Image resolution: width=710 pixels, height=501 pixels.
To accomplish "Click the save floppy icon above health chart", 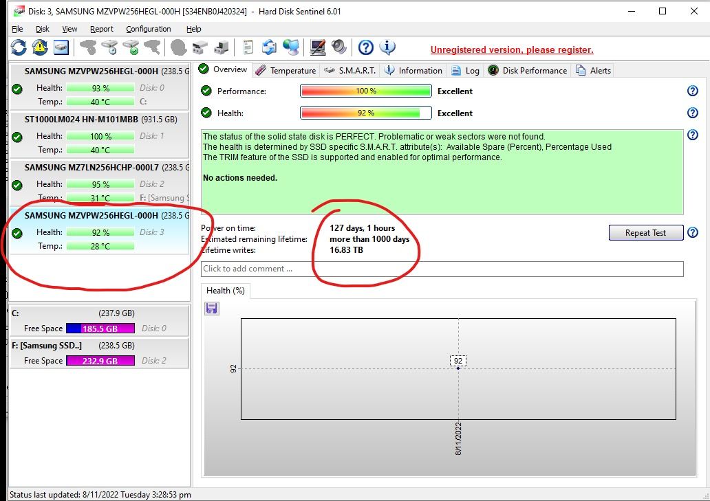I will click(211, 309).
